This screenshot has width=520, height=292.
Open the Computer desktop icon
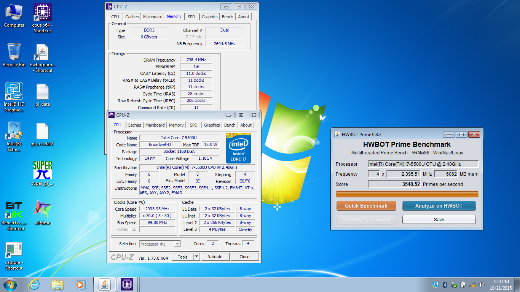[14, 16]
